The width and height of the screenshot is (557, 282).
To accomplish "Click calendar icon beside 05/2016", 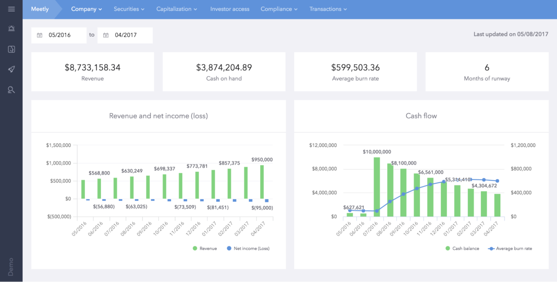I will [40, 35].
